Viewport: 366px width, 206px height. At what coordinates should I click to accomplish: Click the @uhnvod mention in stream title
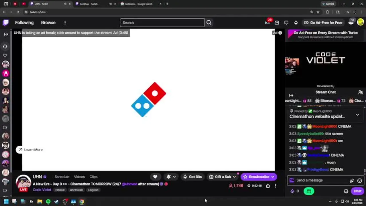pos(129,184)
